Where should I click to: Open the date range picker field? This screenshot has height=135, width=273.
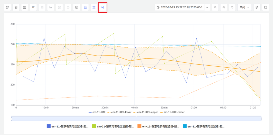(x=179, y=7)
